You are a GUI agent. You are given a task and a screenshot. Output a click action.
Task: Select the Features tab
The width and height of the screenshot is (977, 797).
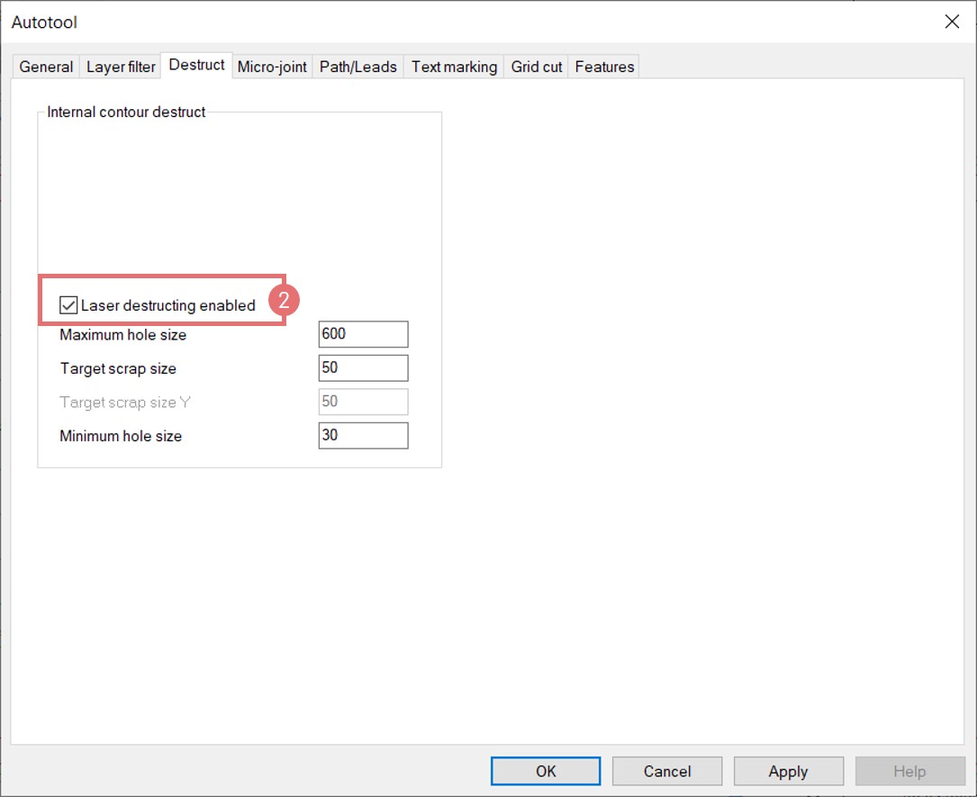coord(604,67)
